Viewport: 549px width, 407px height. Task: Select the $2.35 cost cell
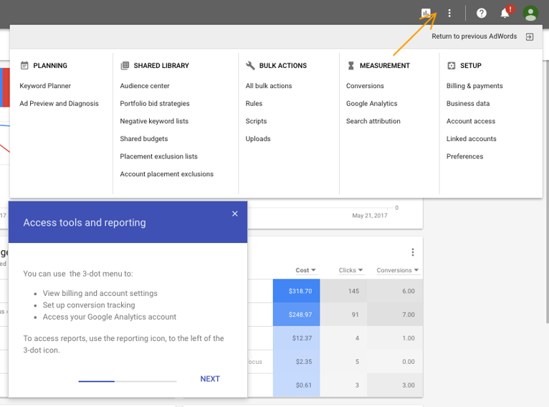tap(296, 362)
